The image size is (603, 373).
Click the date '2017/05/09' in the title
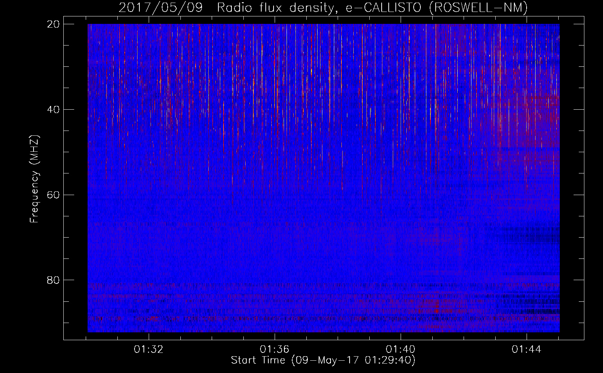point(161,7)
